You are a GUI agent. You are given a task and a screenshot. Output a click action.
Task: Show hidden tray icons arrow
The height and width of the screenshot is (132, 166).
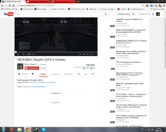tap(146, 130)
